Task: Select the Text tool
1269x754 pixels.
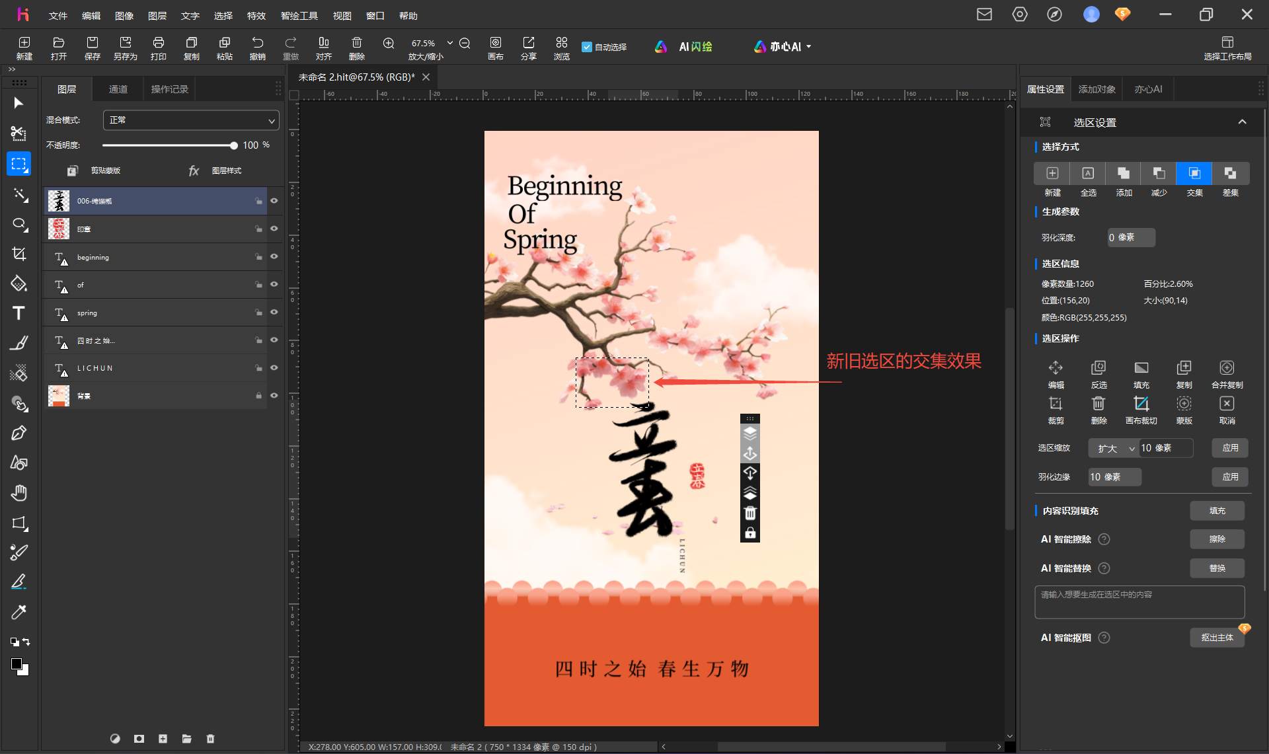Action: pyautogui.click(x=19, y=313)
